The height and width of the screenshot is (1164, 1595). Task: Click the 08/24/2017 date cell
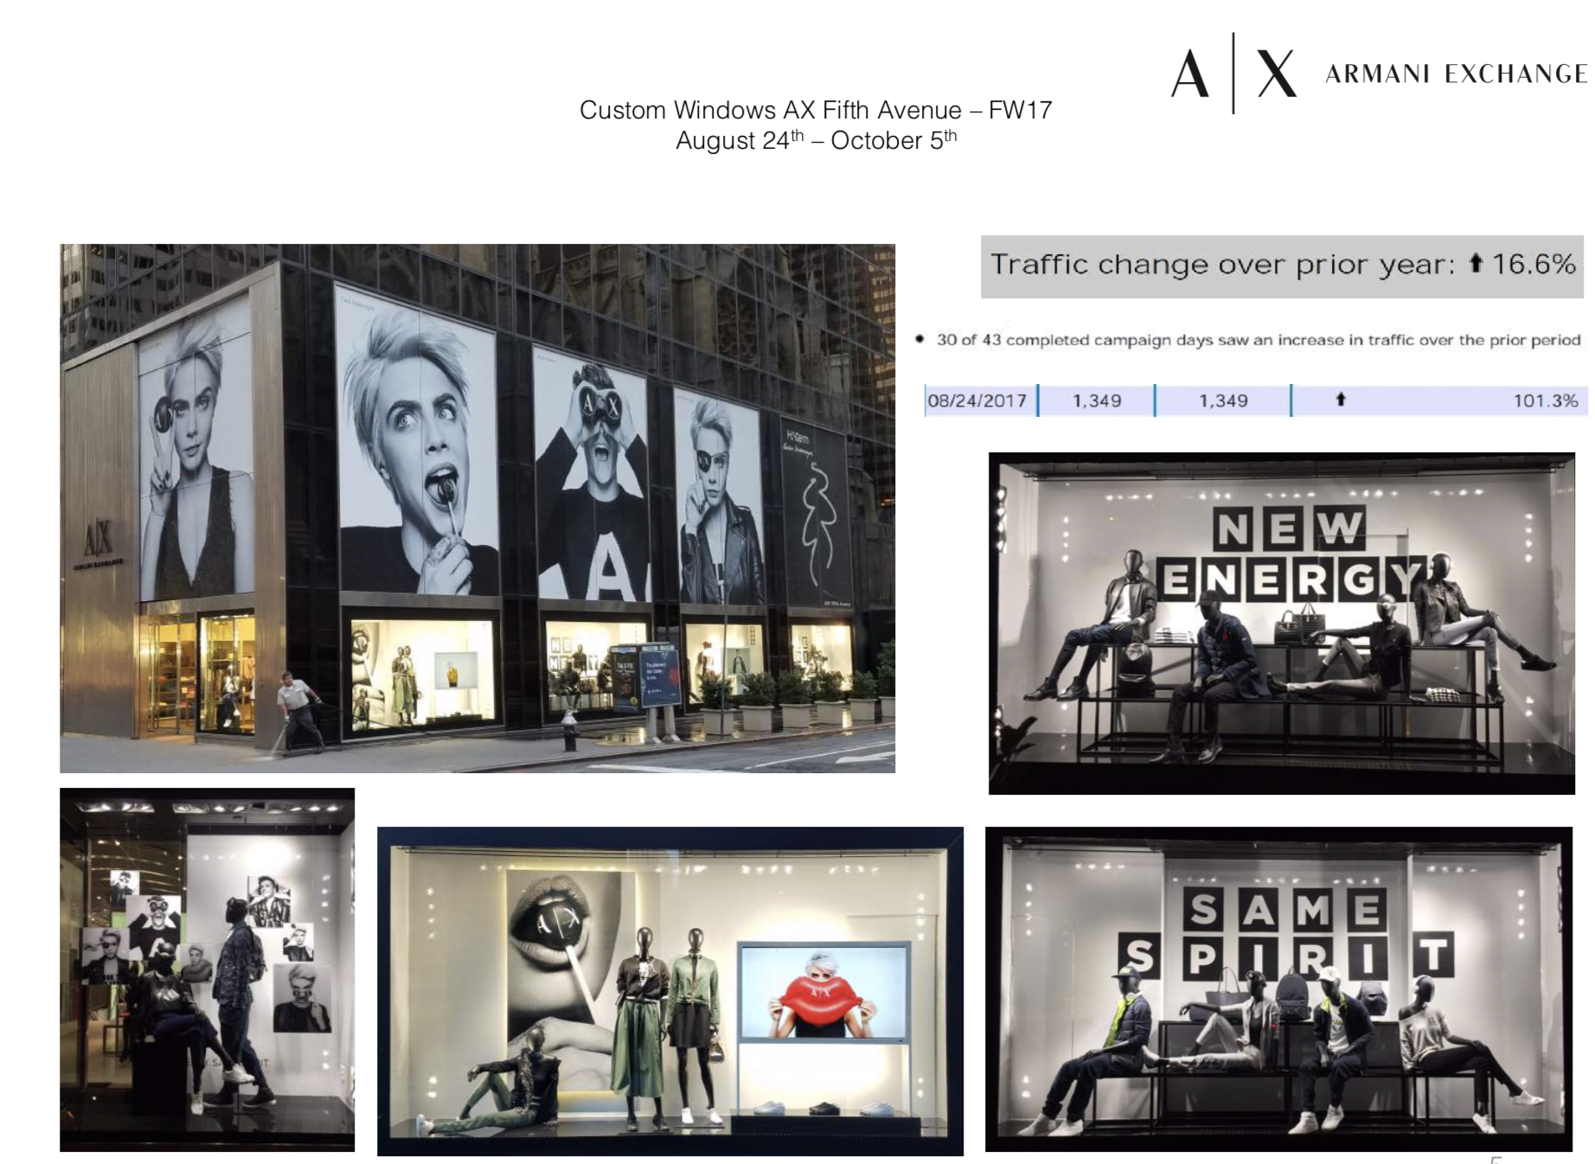pos(979,400)
